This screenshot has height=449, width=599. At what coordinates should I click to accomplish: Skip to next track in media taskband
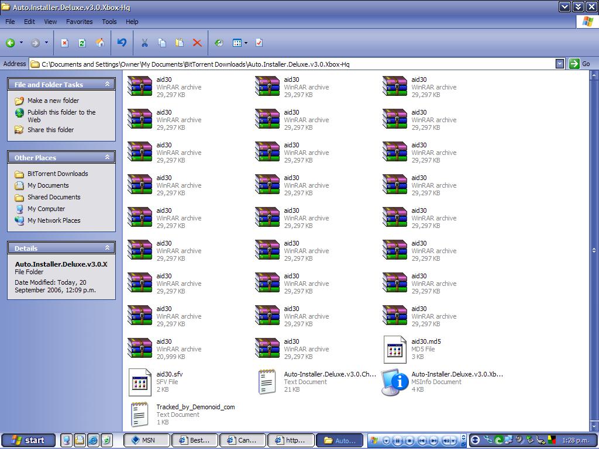click(433, 441)
